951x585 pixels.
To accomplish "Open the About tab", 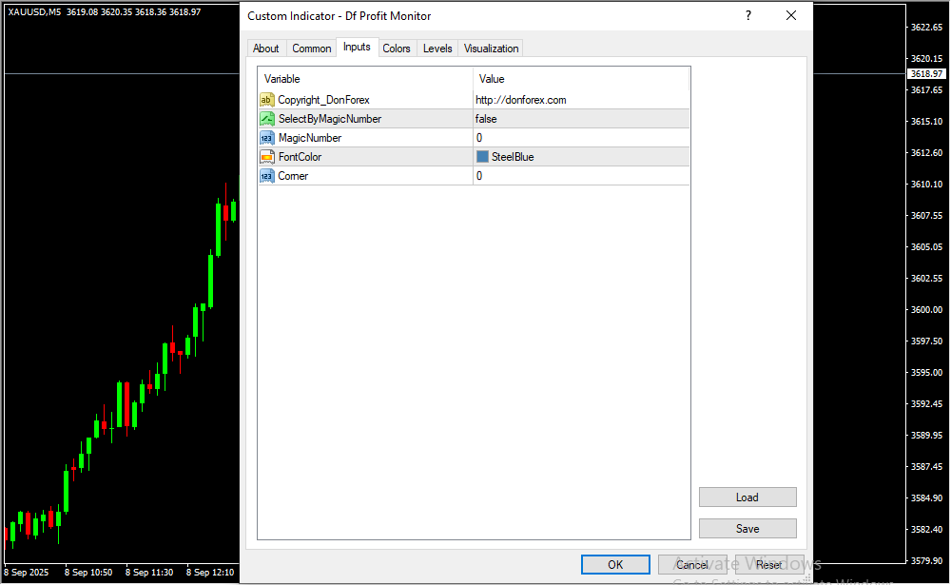I will click(266, 49).
